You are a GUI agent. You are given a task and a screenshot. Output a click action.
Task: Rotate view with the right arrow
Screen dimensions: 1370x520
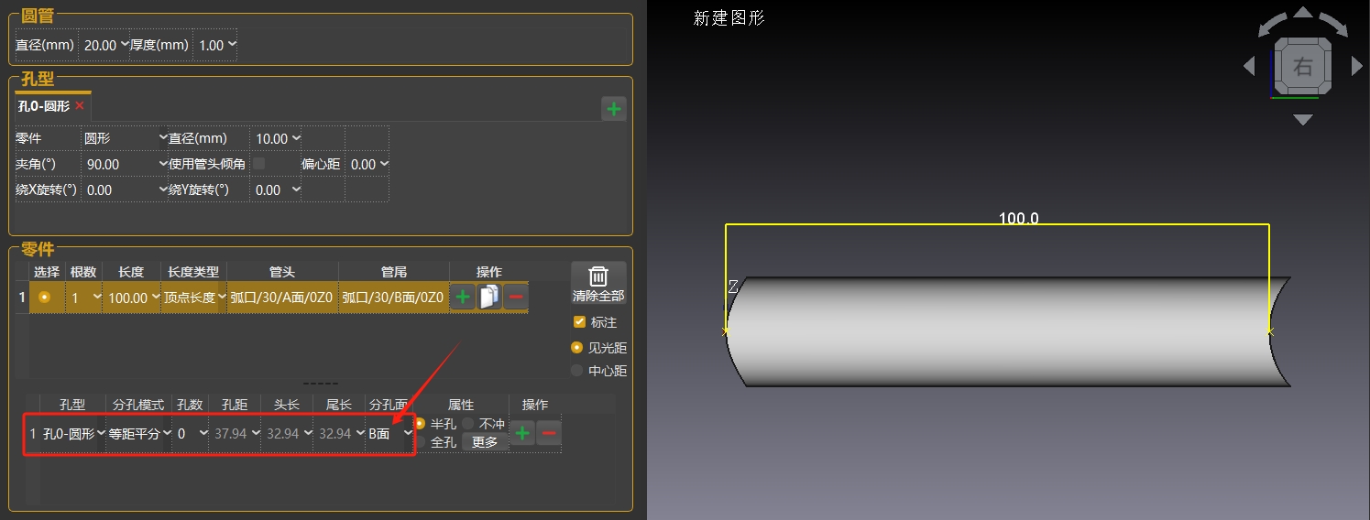(x=1357, y=66)
